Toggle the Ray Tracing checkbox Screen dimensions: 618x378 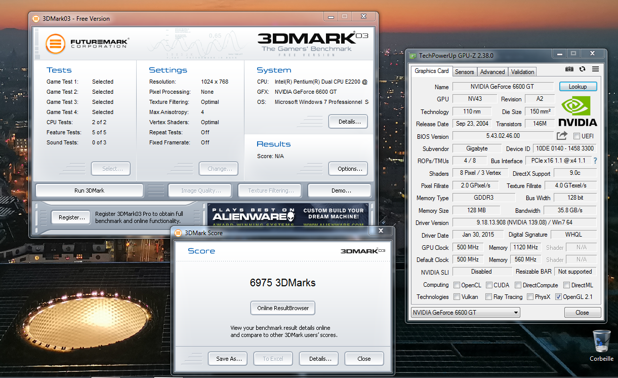(489, 297)
